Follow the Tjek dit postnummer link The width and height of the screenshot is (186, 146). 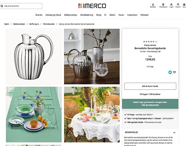point(150,105)
